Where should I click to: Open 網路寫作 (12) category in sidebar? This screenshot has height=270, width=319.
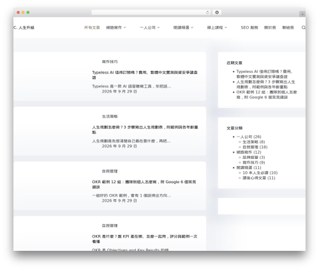(x=249, y=152)
